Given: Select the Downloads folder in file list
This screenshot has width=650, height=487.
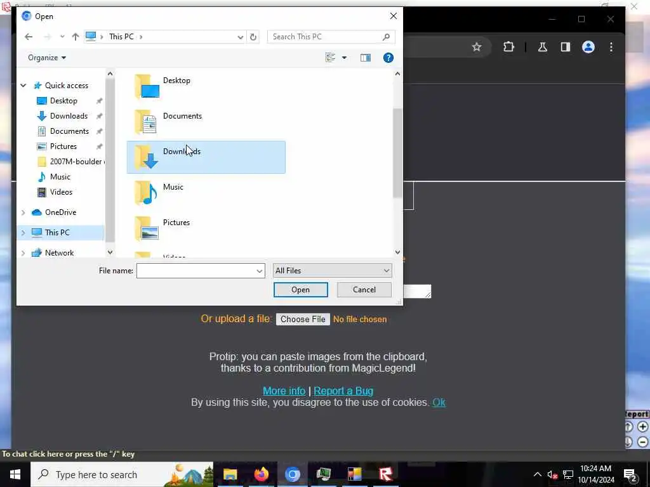Looking at the screenshot, I should pyautogui.click(x=206, y=157).
